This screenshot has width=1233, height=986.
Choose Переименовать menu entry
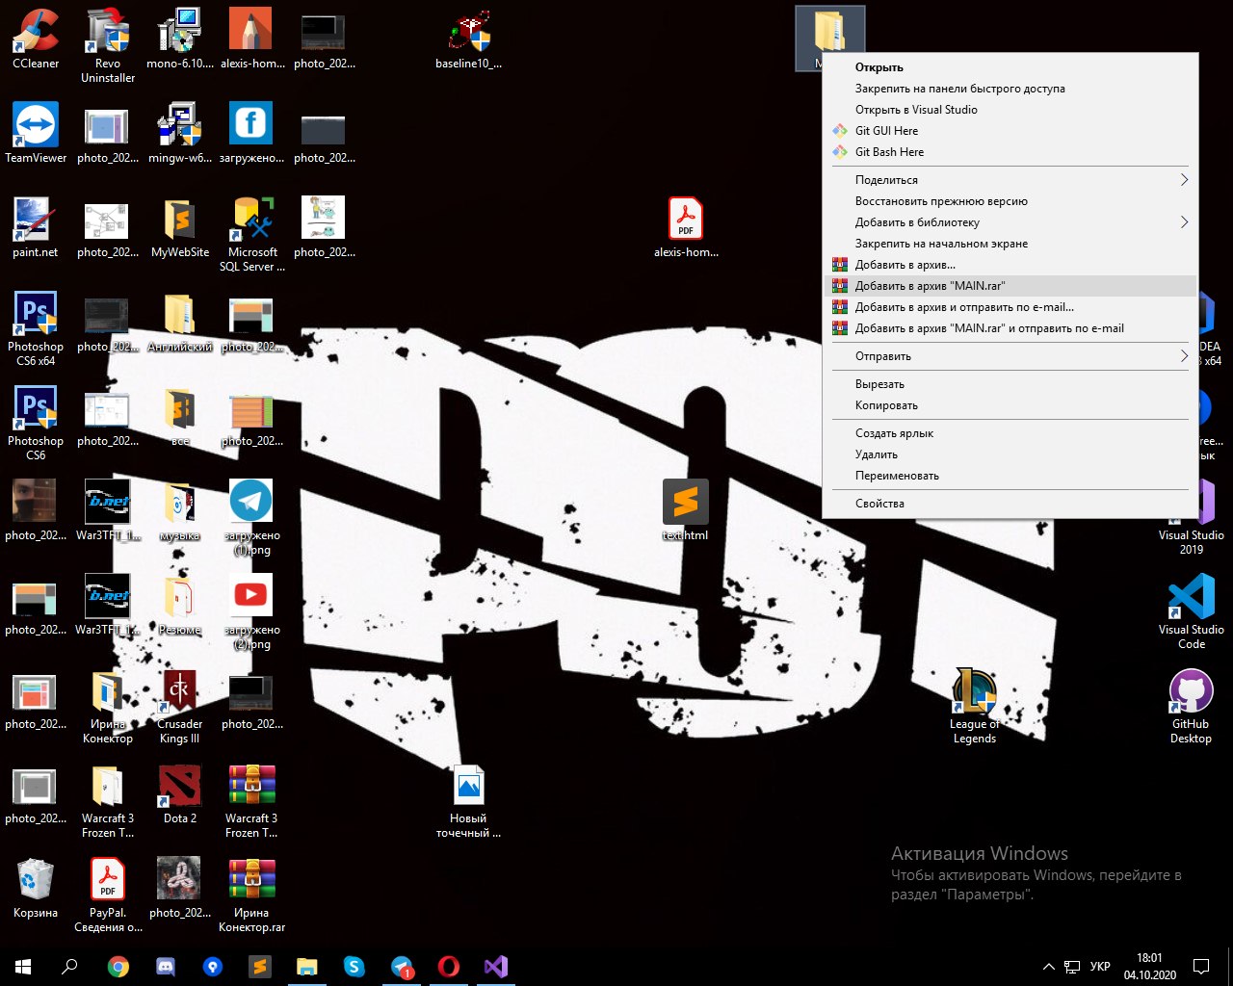pyautogui.click(x=1010, y=476)
